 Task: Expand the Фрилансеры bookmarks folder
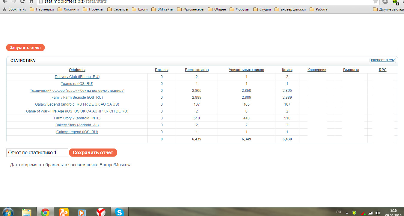coord(191,9)
